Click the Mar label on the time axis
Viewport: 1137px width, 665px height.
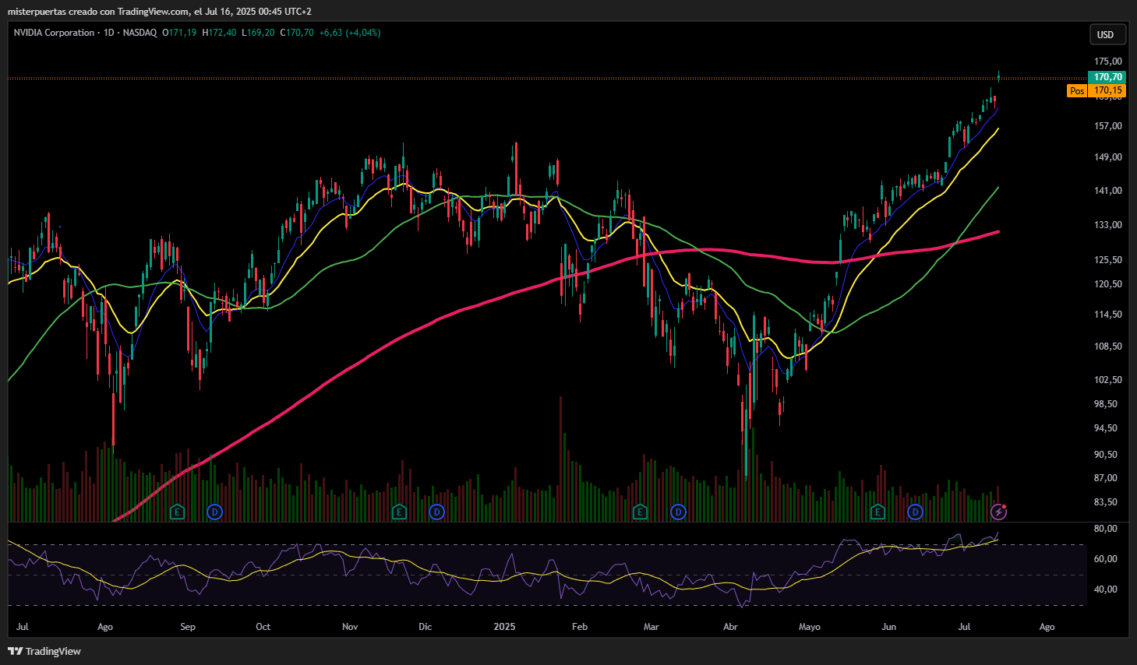(651, 627)
